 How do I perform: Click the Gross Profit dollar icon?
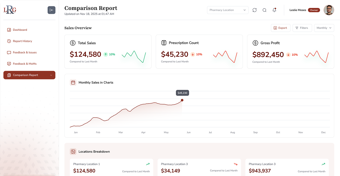pos(255,43)
